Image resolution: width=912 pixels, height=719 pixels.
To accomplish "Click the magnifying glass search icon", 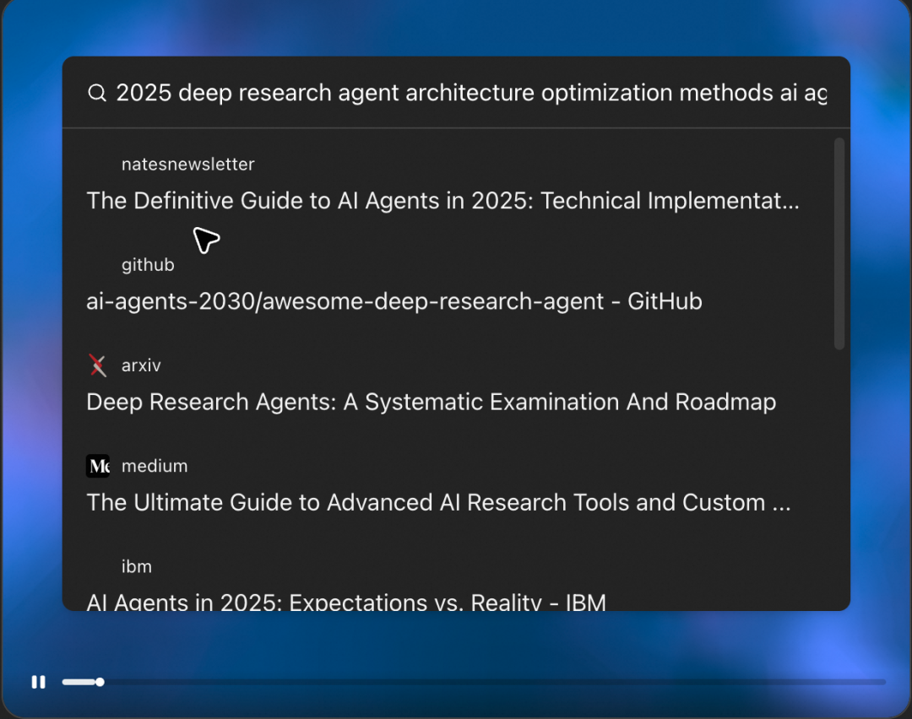I will click(97, 94).
